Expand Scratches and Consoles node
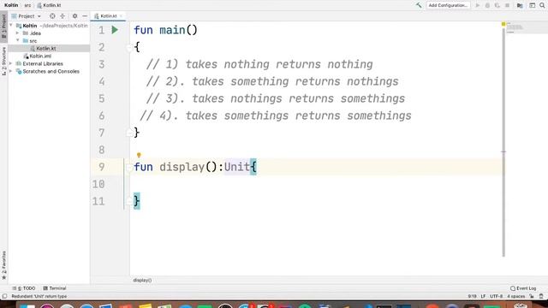This screenshot has width=548, height=308. coord(11,72)
